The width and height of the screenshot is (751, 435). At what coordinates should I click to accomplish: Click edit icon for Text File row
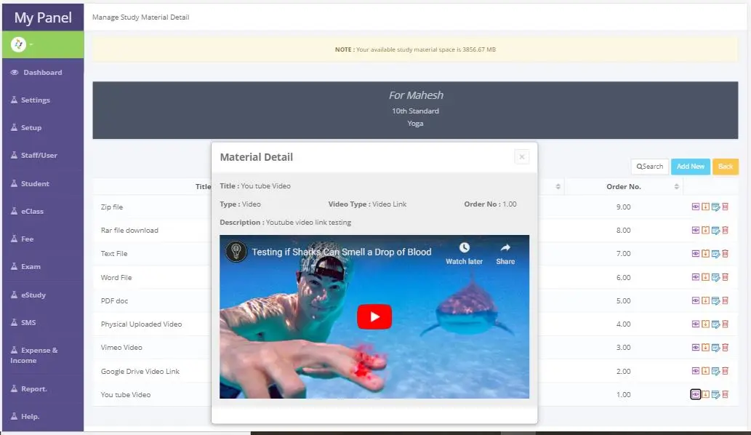pyautogui.click(x=715, y=254)
